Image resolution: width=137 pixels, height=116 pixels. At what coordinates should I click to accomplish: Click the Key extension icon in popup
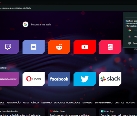pyautogui.click(x=130, y=37)
